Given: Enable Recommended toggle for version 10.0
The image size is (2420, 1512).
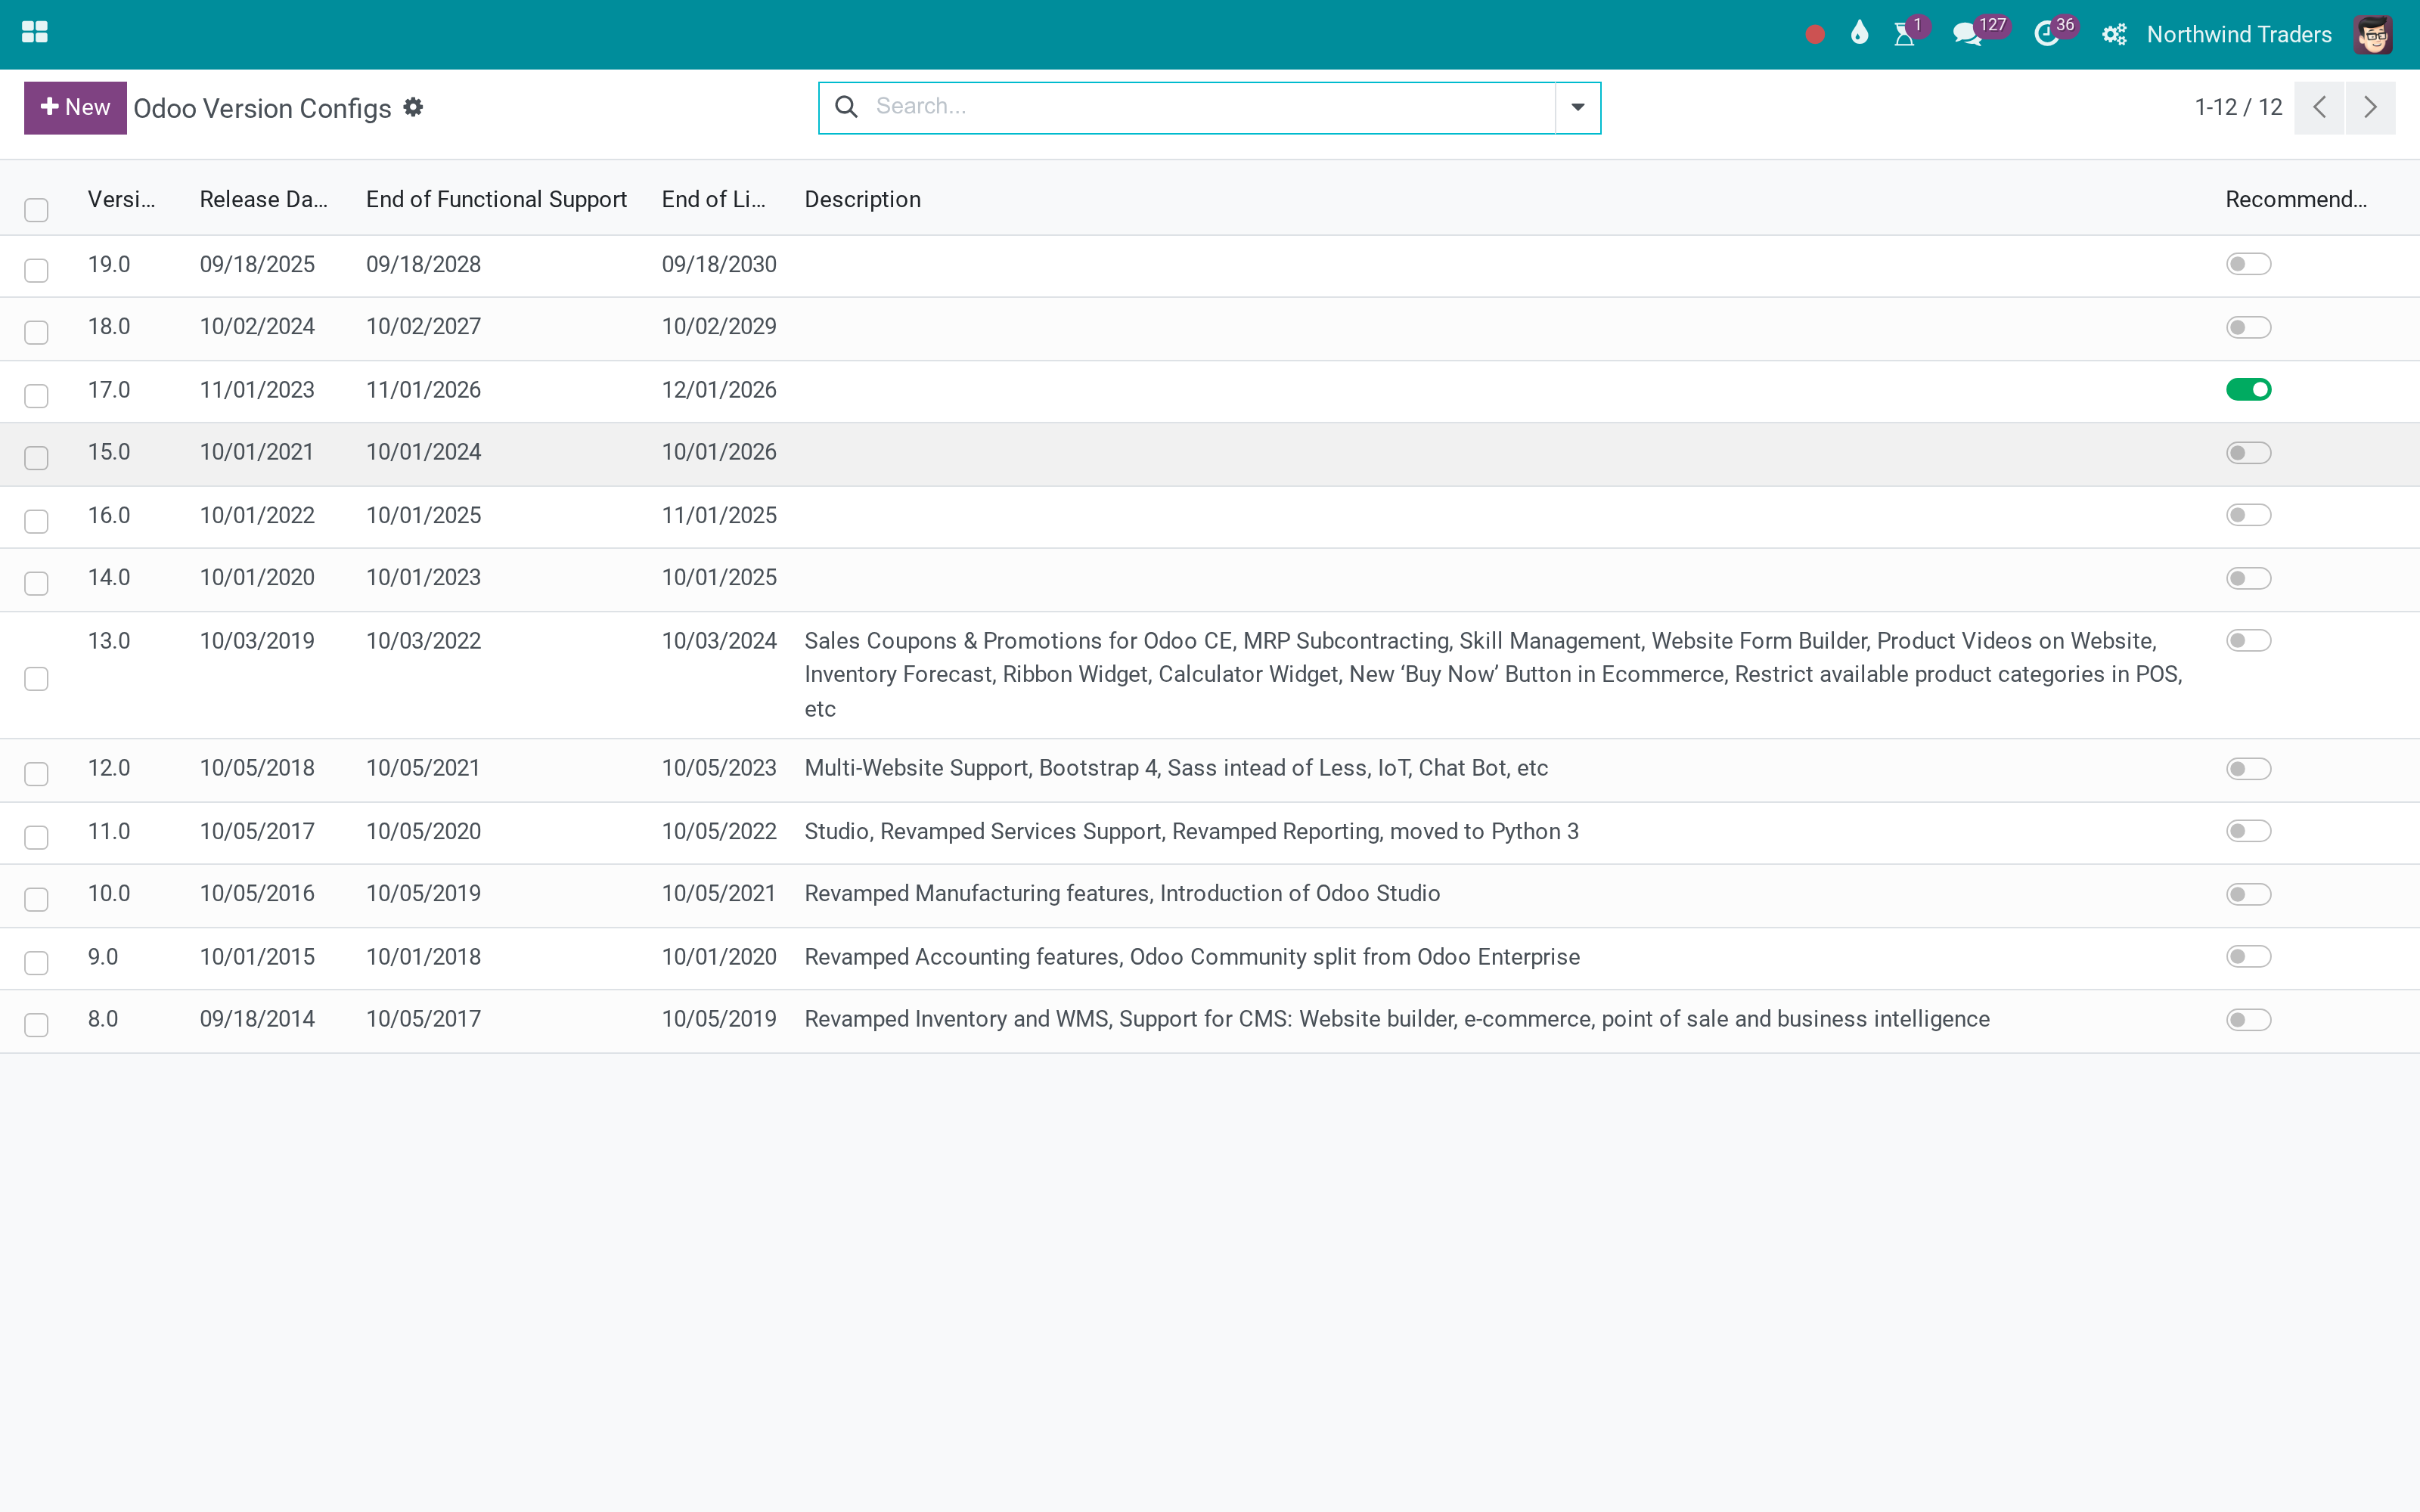Looking at the screenshot, I should (x=2248, y=894).
